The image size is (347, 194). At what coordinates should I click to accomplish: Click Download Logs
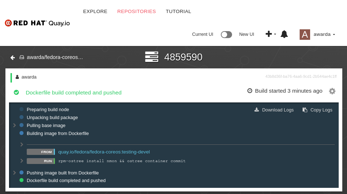tap(274, 110)
